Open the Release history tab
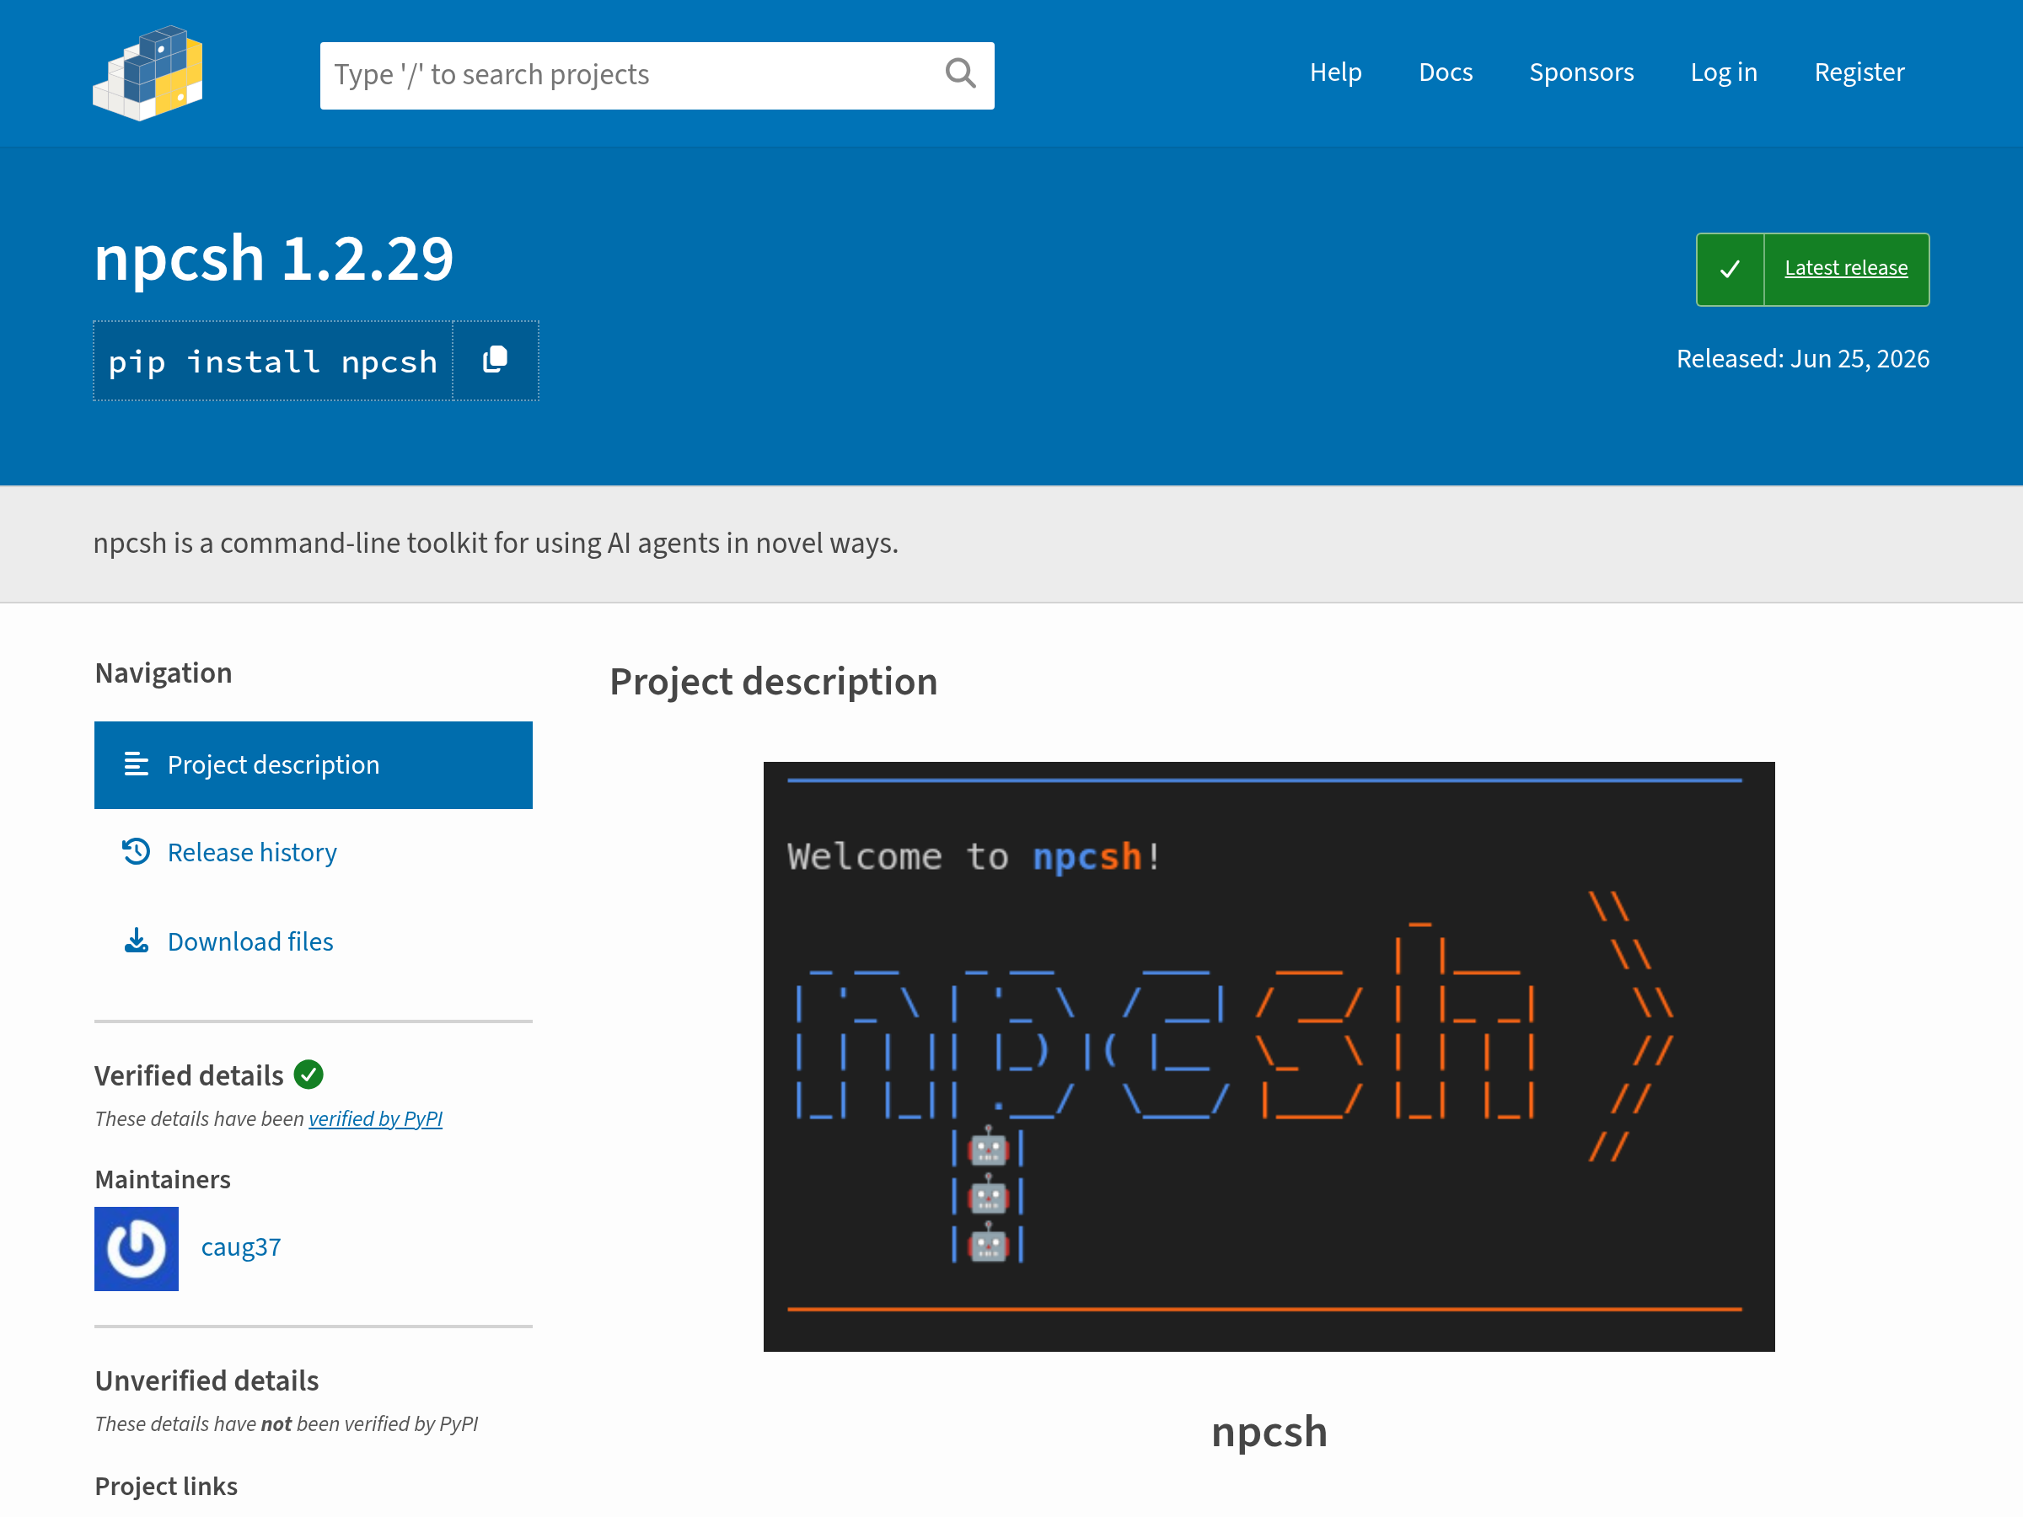The width and height of the screenshot is (2023, 1517). tap(313, 852)
